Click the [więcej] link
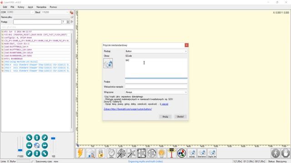 point(164,104)
